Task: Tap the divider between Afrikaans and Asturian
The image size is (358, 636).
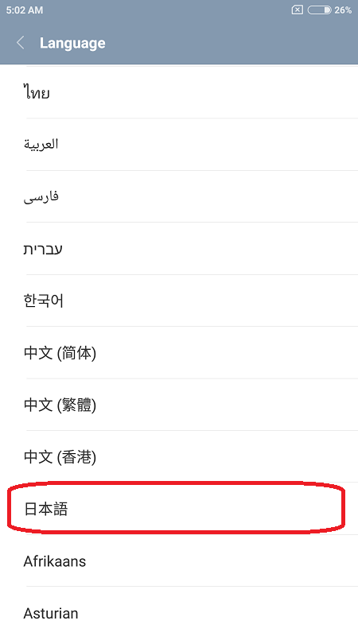Action: click(192, 586)
